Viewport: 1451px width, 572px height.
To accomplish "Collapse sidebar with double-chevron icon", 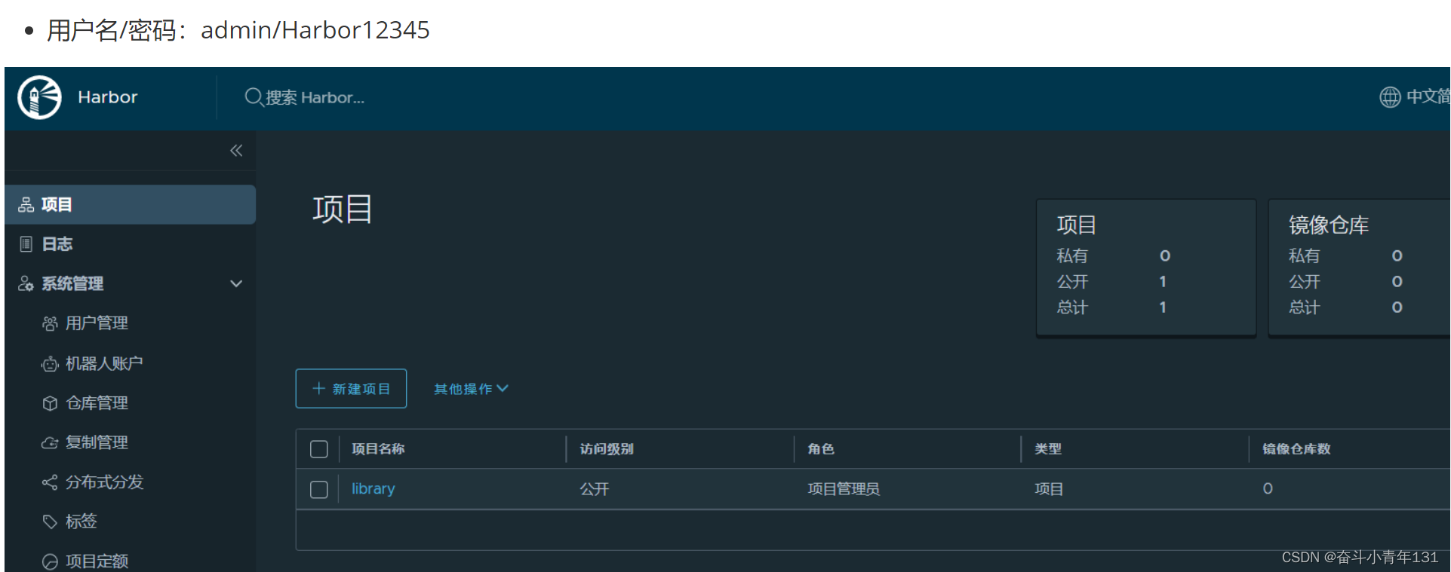I will click(x=236, y=151).
